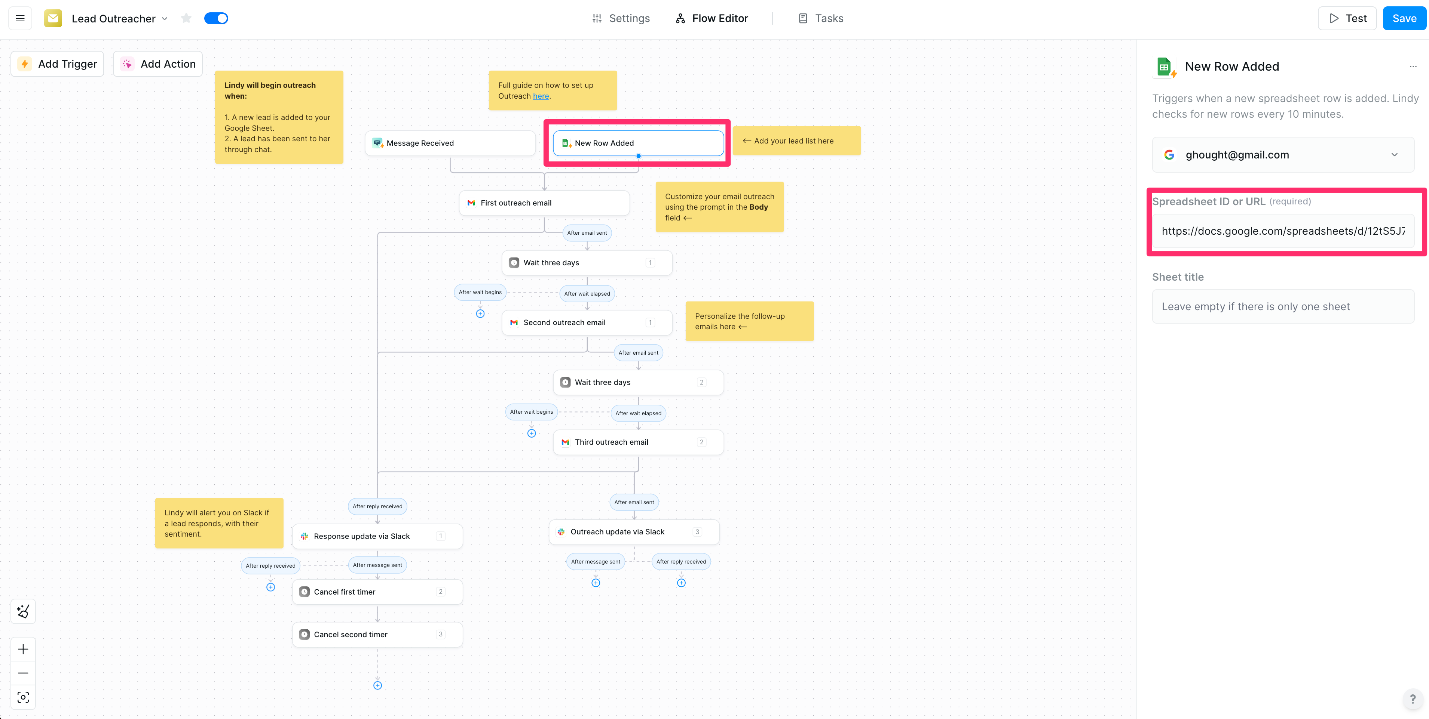
Task: Zoom in on the flow canvas
Action: click(23, 649)
